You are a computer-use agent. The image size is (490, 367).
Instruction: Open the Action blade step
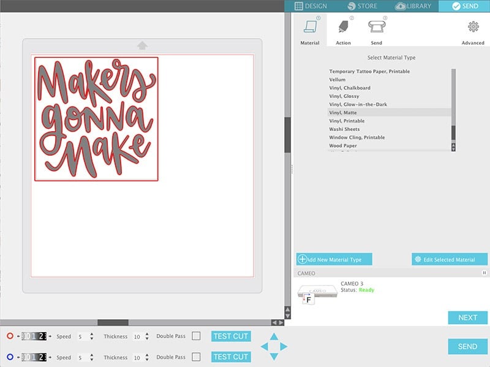click(343, 28)
